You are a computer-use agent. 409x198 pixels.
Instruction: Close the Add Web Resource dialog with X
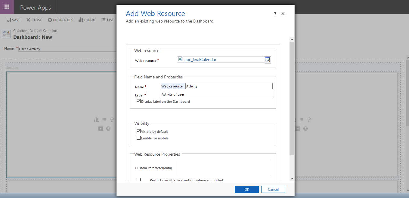click(283, 14)
